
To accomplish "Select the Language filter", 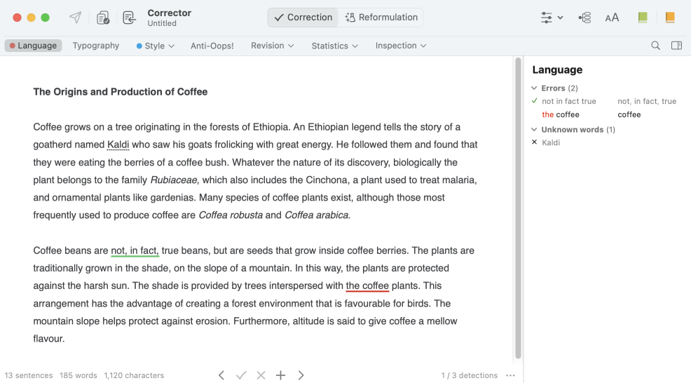I will (x=33, y=46).
